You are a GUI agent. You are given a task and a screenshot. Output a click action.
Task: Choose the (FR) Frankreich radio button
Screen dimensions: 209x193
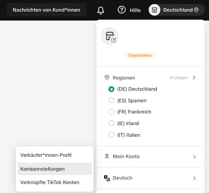[111, 112]
